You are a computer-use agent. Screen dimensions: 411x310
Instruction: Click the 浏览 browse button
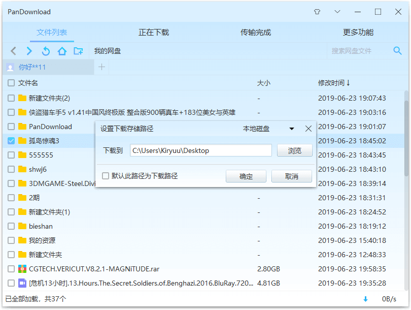point(294,150)
